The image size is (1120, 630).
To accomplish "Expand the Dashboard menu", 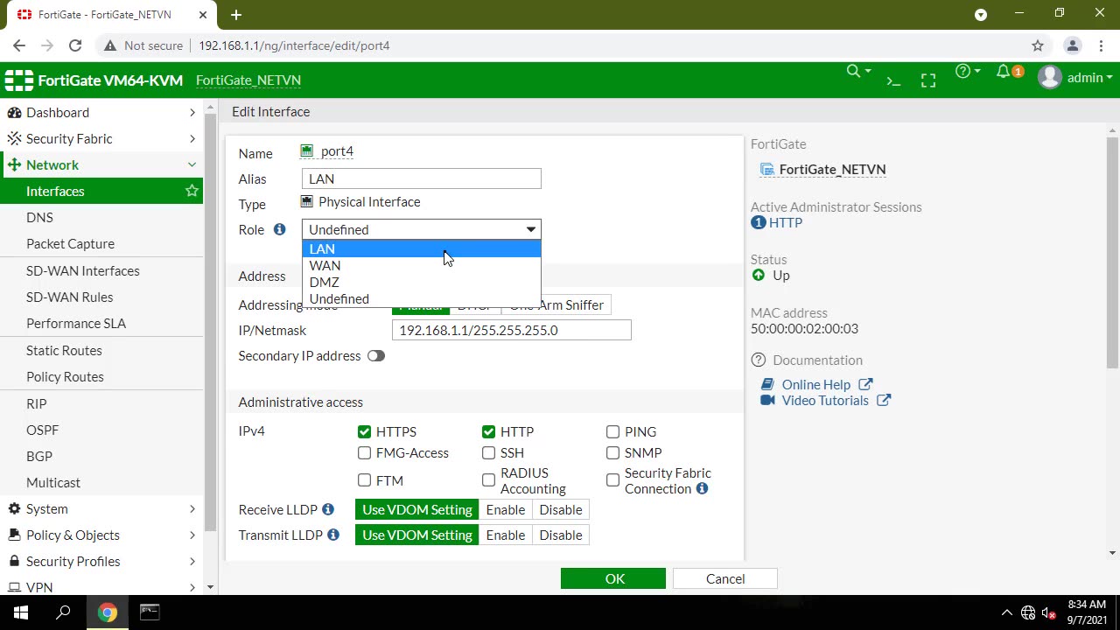I will (101, 112).
